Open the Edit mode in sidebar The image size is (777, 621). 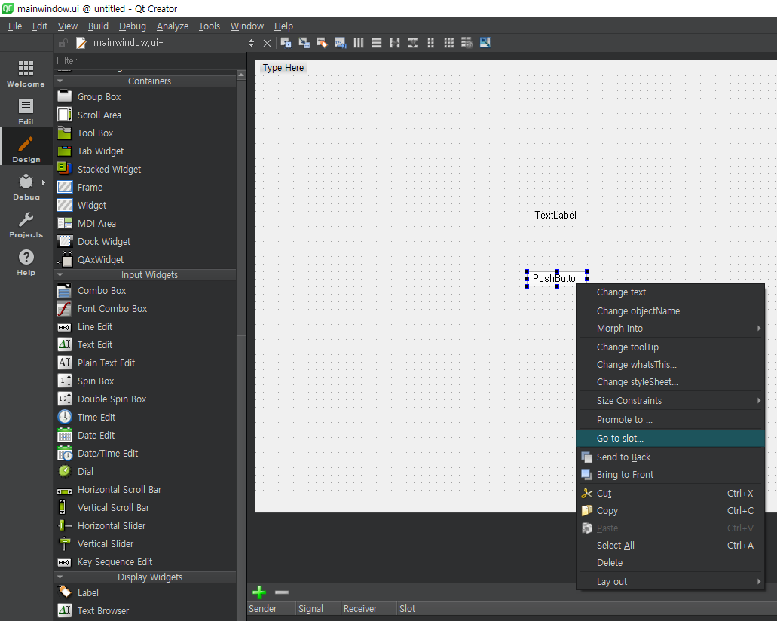coord(26,112)
